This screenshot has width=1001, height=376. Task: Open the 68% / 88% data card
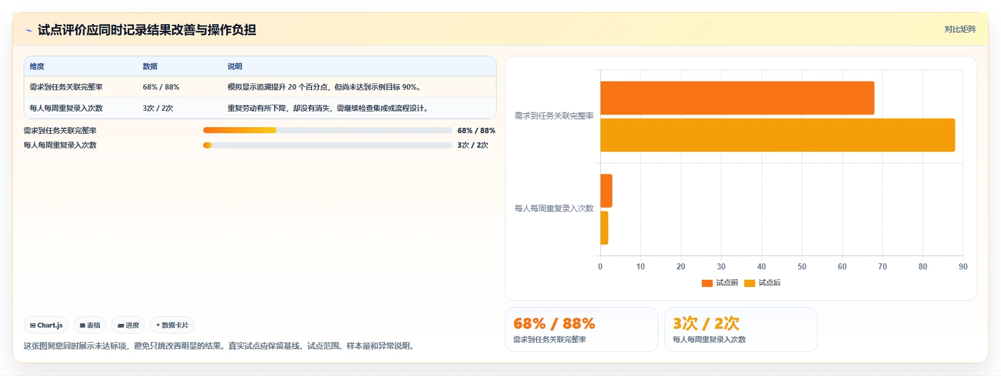(581, 329)
